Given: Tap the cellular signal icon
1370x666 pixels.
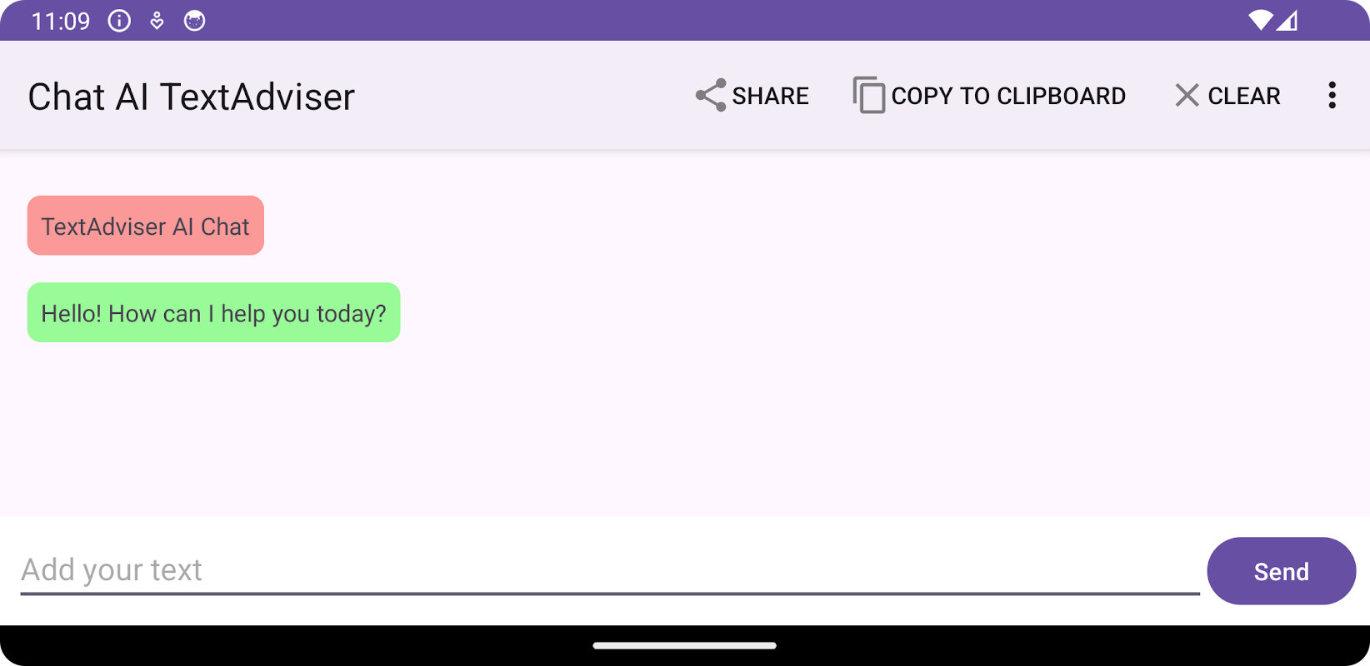Looking at the screenshot, I should pos(1287,21).
